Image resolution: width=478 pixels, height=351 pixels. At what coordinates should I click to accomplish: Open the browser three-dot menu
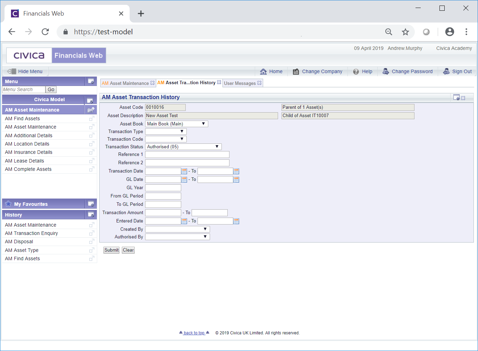(466, 32)
